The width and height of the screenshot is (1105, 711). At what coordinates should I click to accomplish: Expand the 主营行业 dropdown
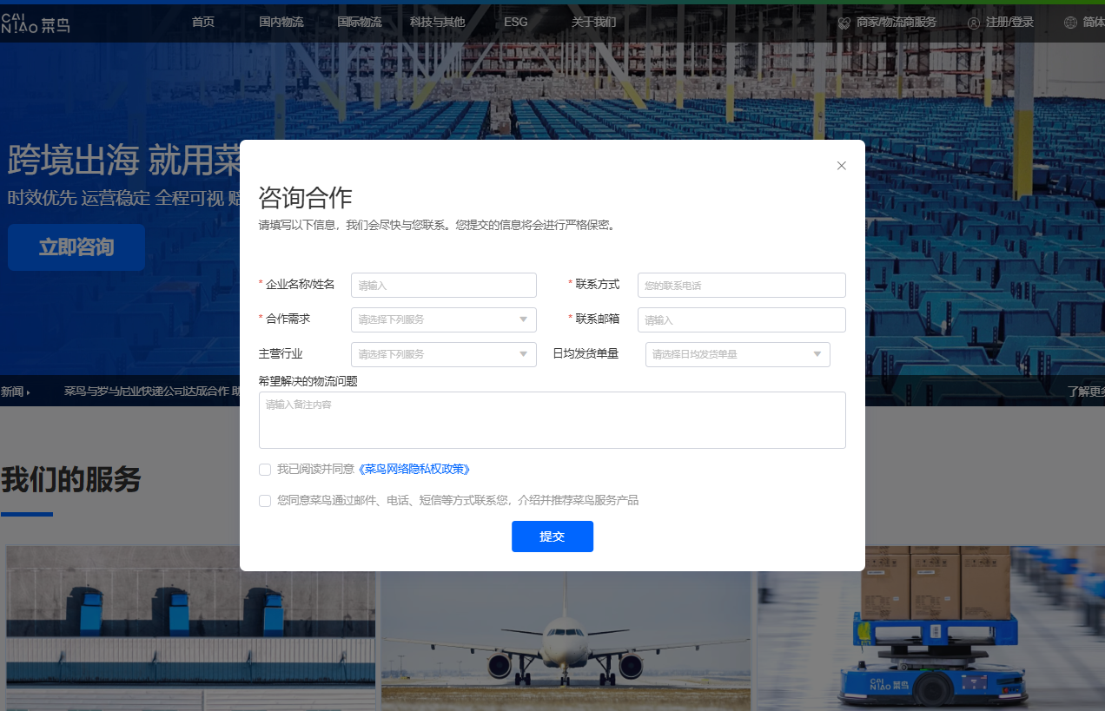pos(443,354)
